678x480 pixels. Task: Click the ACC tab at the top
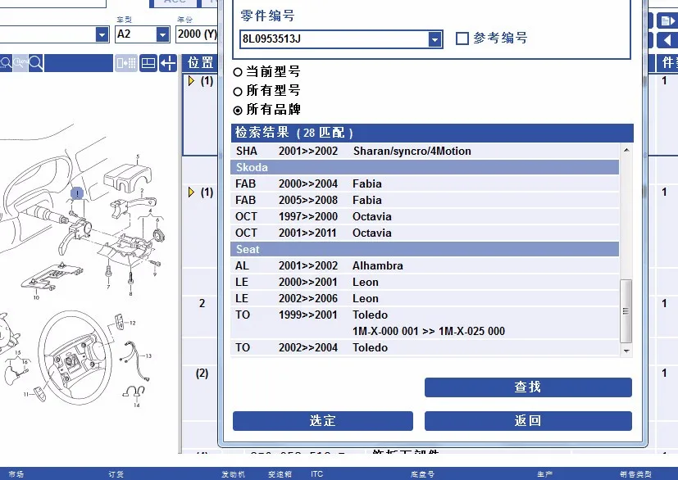[175, 2]
